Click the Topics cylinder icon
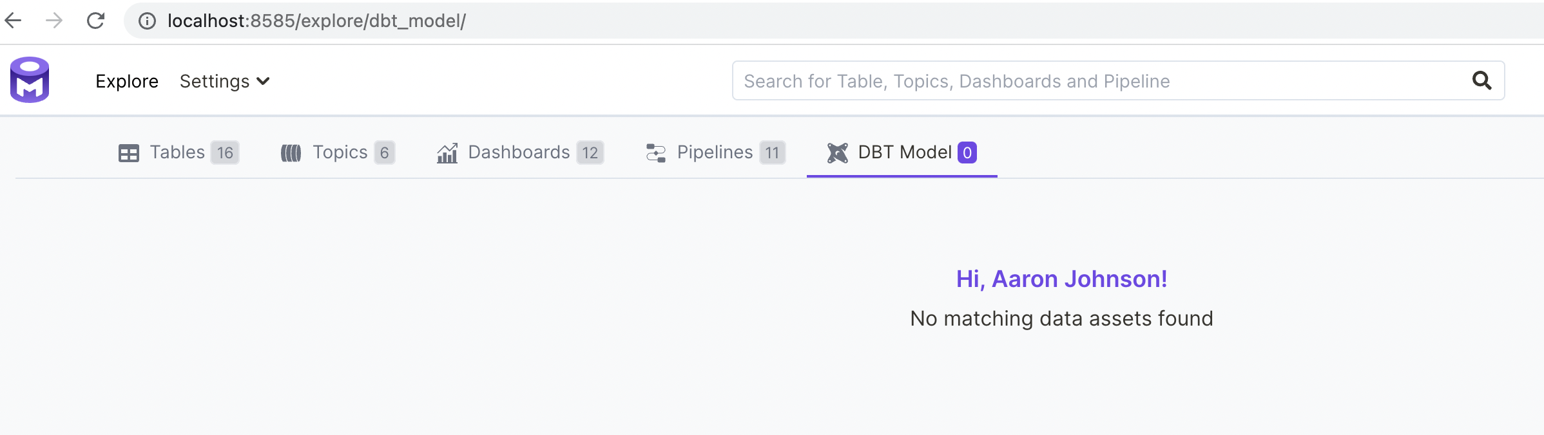The image size is (1544, 435). click(291, 153)
